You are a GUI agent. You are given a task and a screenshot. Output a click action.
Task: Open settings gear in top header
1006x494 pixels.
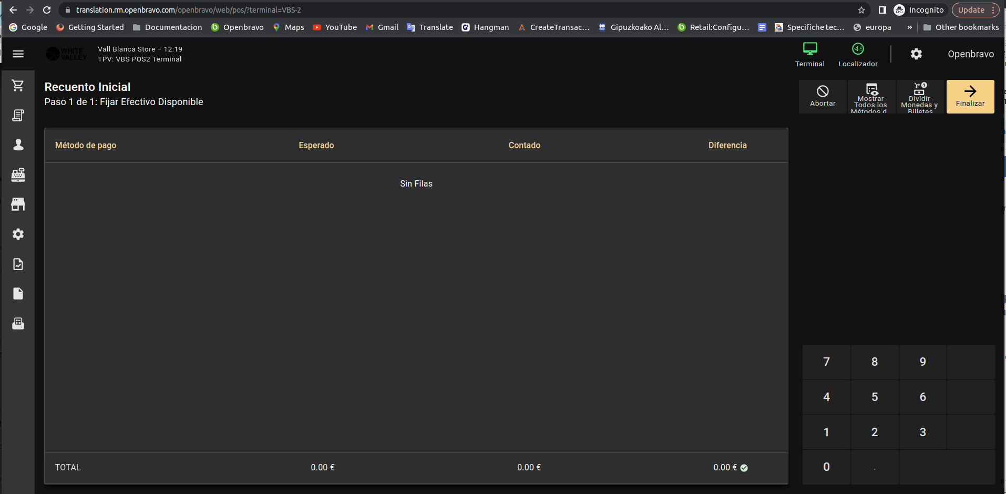[x=916, y=54]
